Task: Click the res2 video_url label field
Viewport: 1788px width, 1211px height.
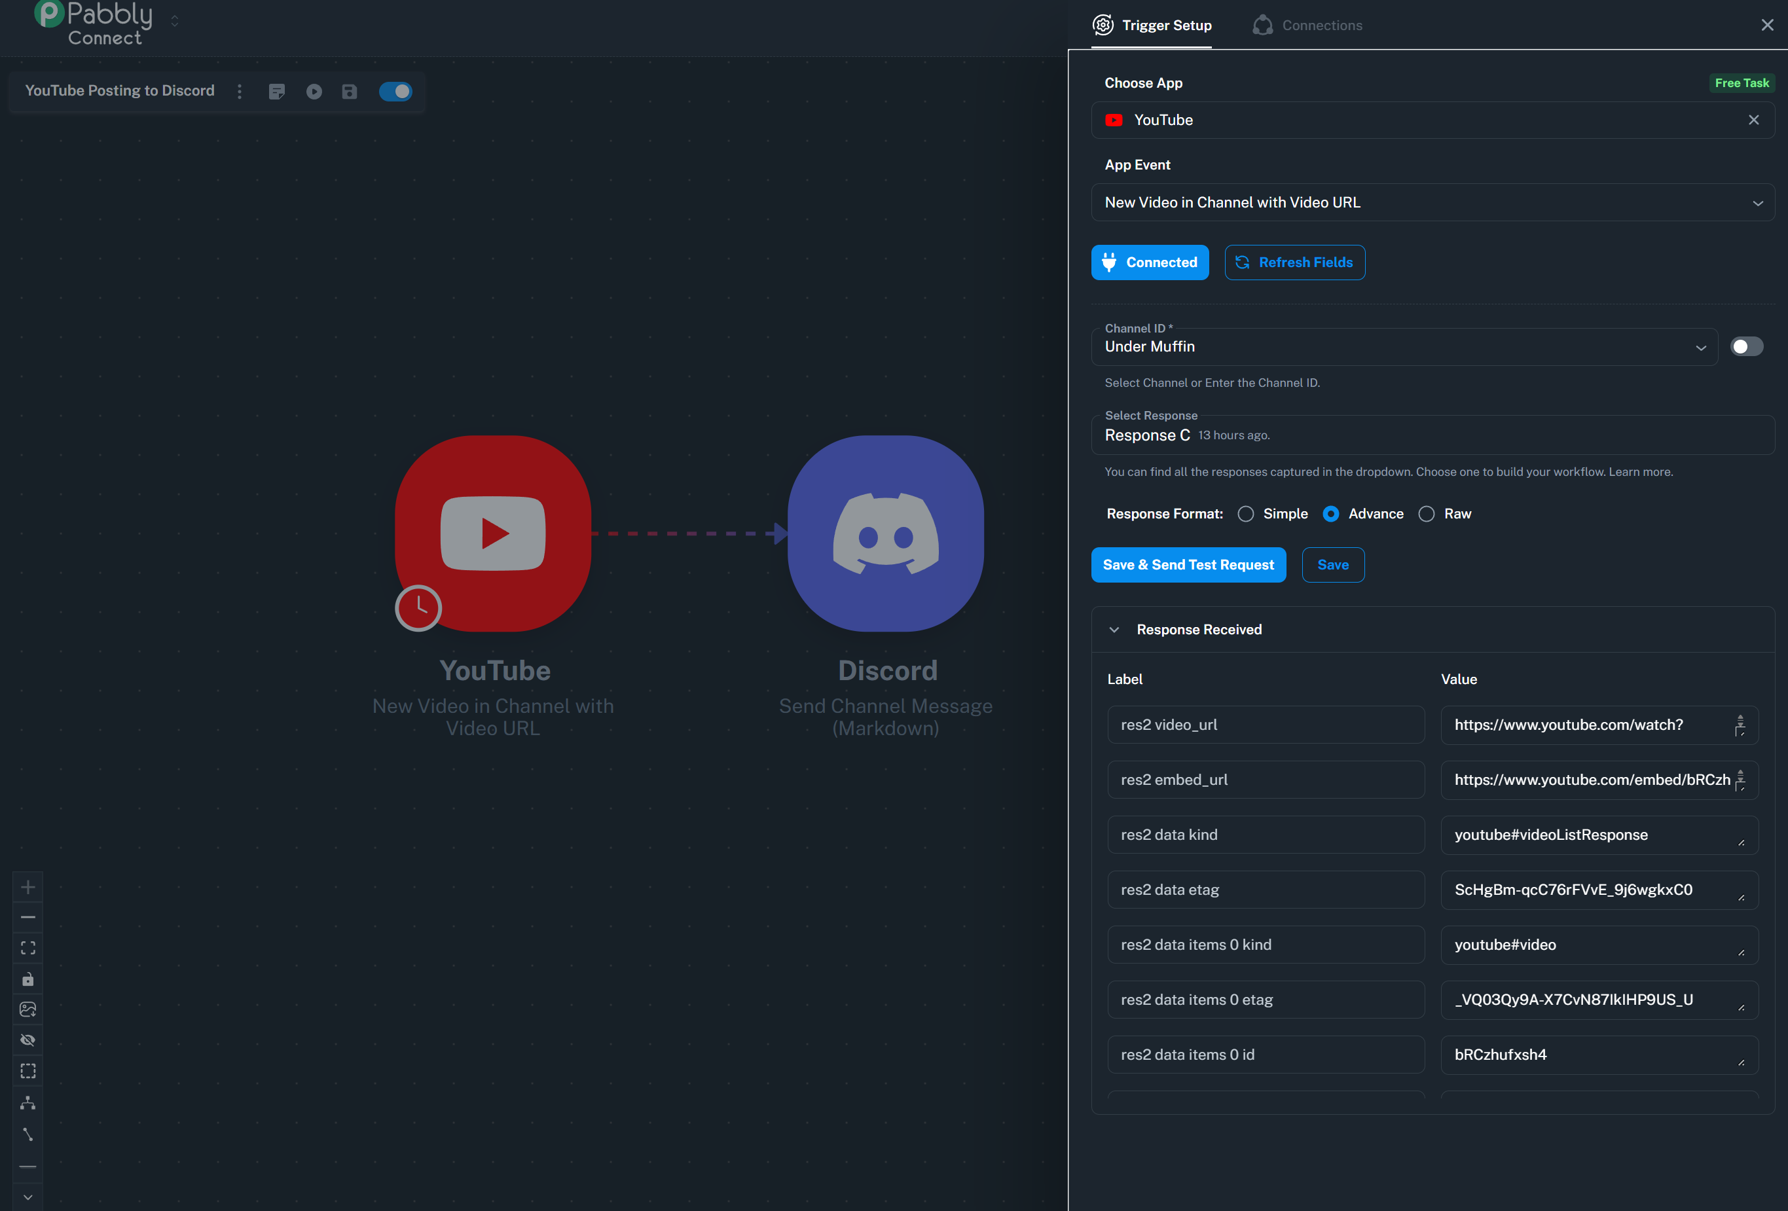Action: (x=1266, y=725)
